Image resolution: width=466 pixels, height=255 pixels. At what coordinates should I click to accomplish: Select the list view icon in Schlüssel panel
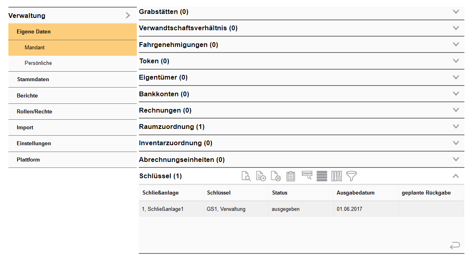322,176
